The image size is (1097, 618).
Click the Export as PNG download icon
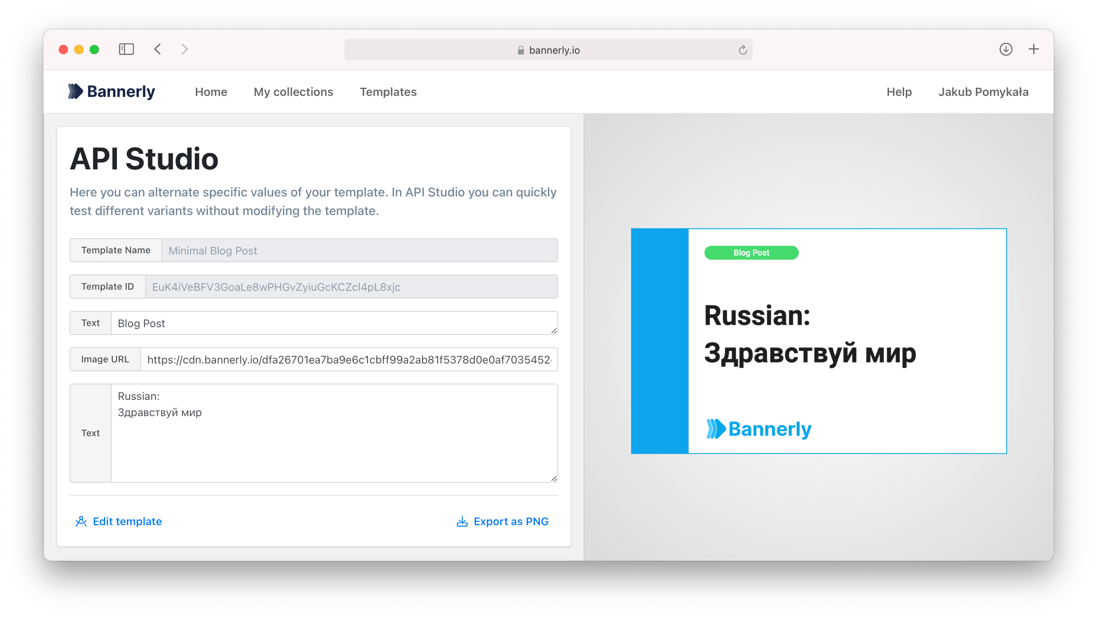[x=462, y=521]
